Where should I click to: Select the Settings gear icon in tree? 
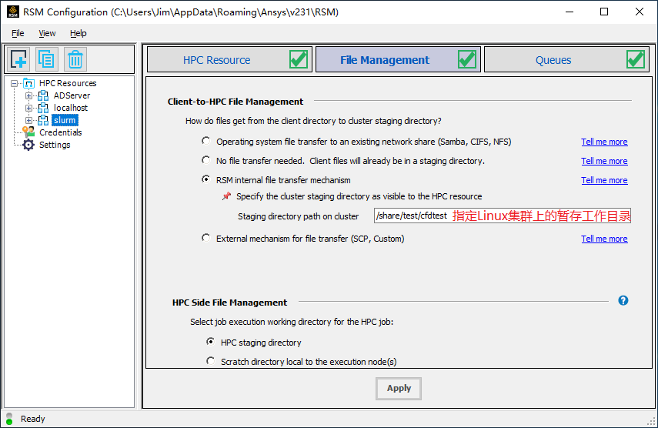click(28, 145)
